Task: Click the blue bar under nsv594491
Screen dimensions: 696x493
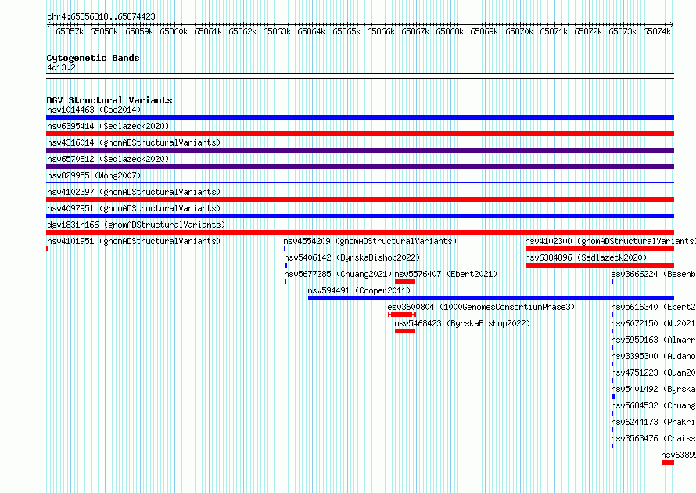Action: click(491, 298)
